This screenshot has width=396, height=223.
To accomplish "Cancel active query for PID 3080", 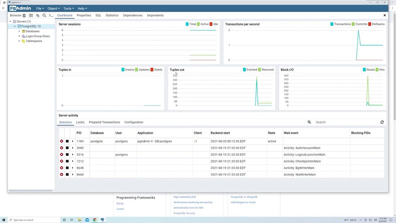I will (x=67, y=148).
